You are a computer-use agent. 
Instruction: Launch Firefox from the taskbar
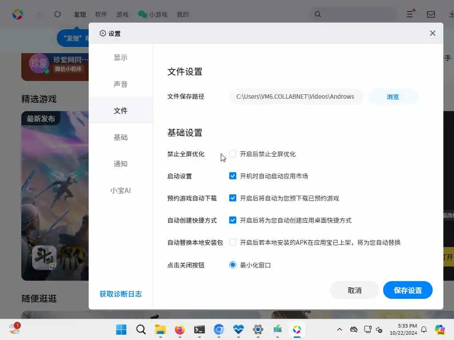(x=180, y=329)
